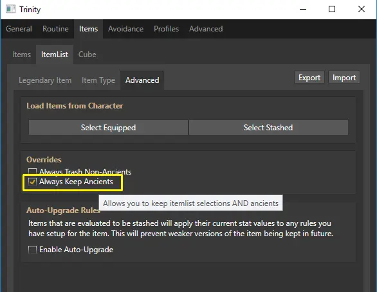Click the Select Stashed button
This screenshot has width=377, height=292.
point(268,128)
